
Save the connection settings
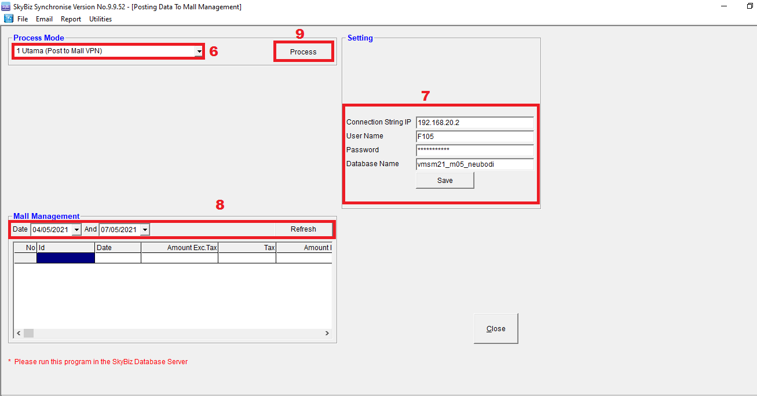[445, 181]
